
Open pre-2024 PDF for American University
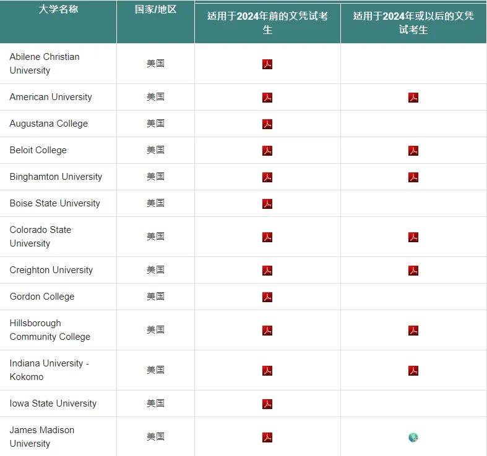point(267,98)
